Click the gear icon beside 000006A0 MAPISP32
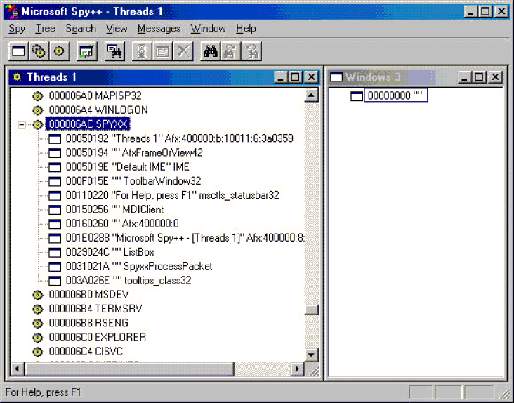 [x=38, y=96]
